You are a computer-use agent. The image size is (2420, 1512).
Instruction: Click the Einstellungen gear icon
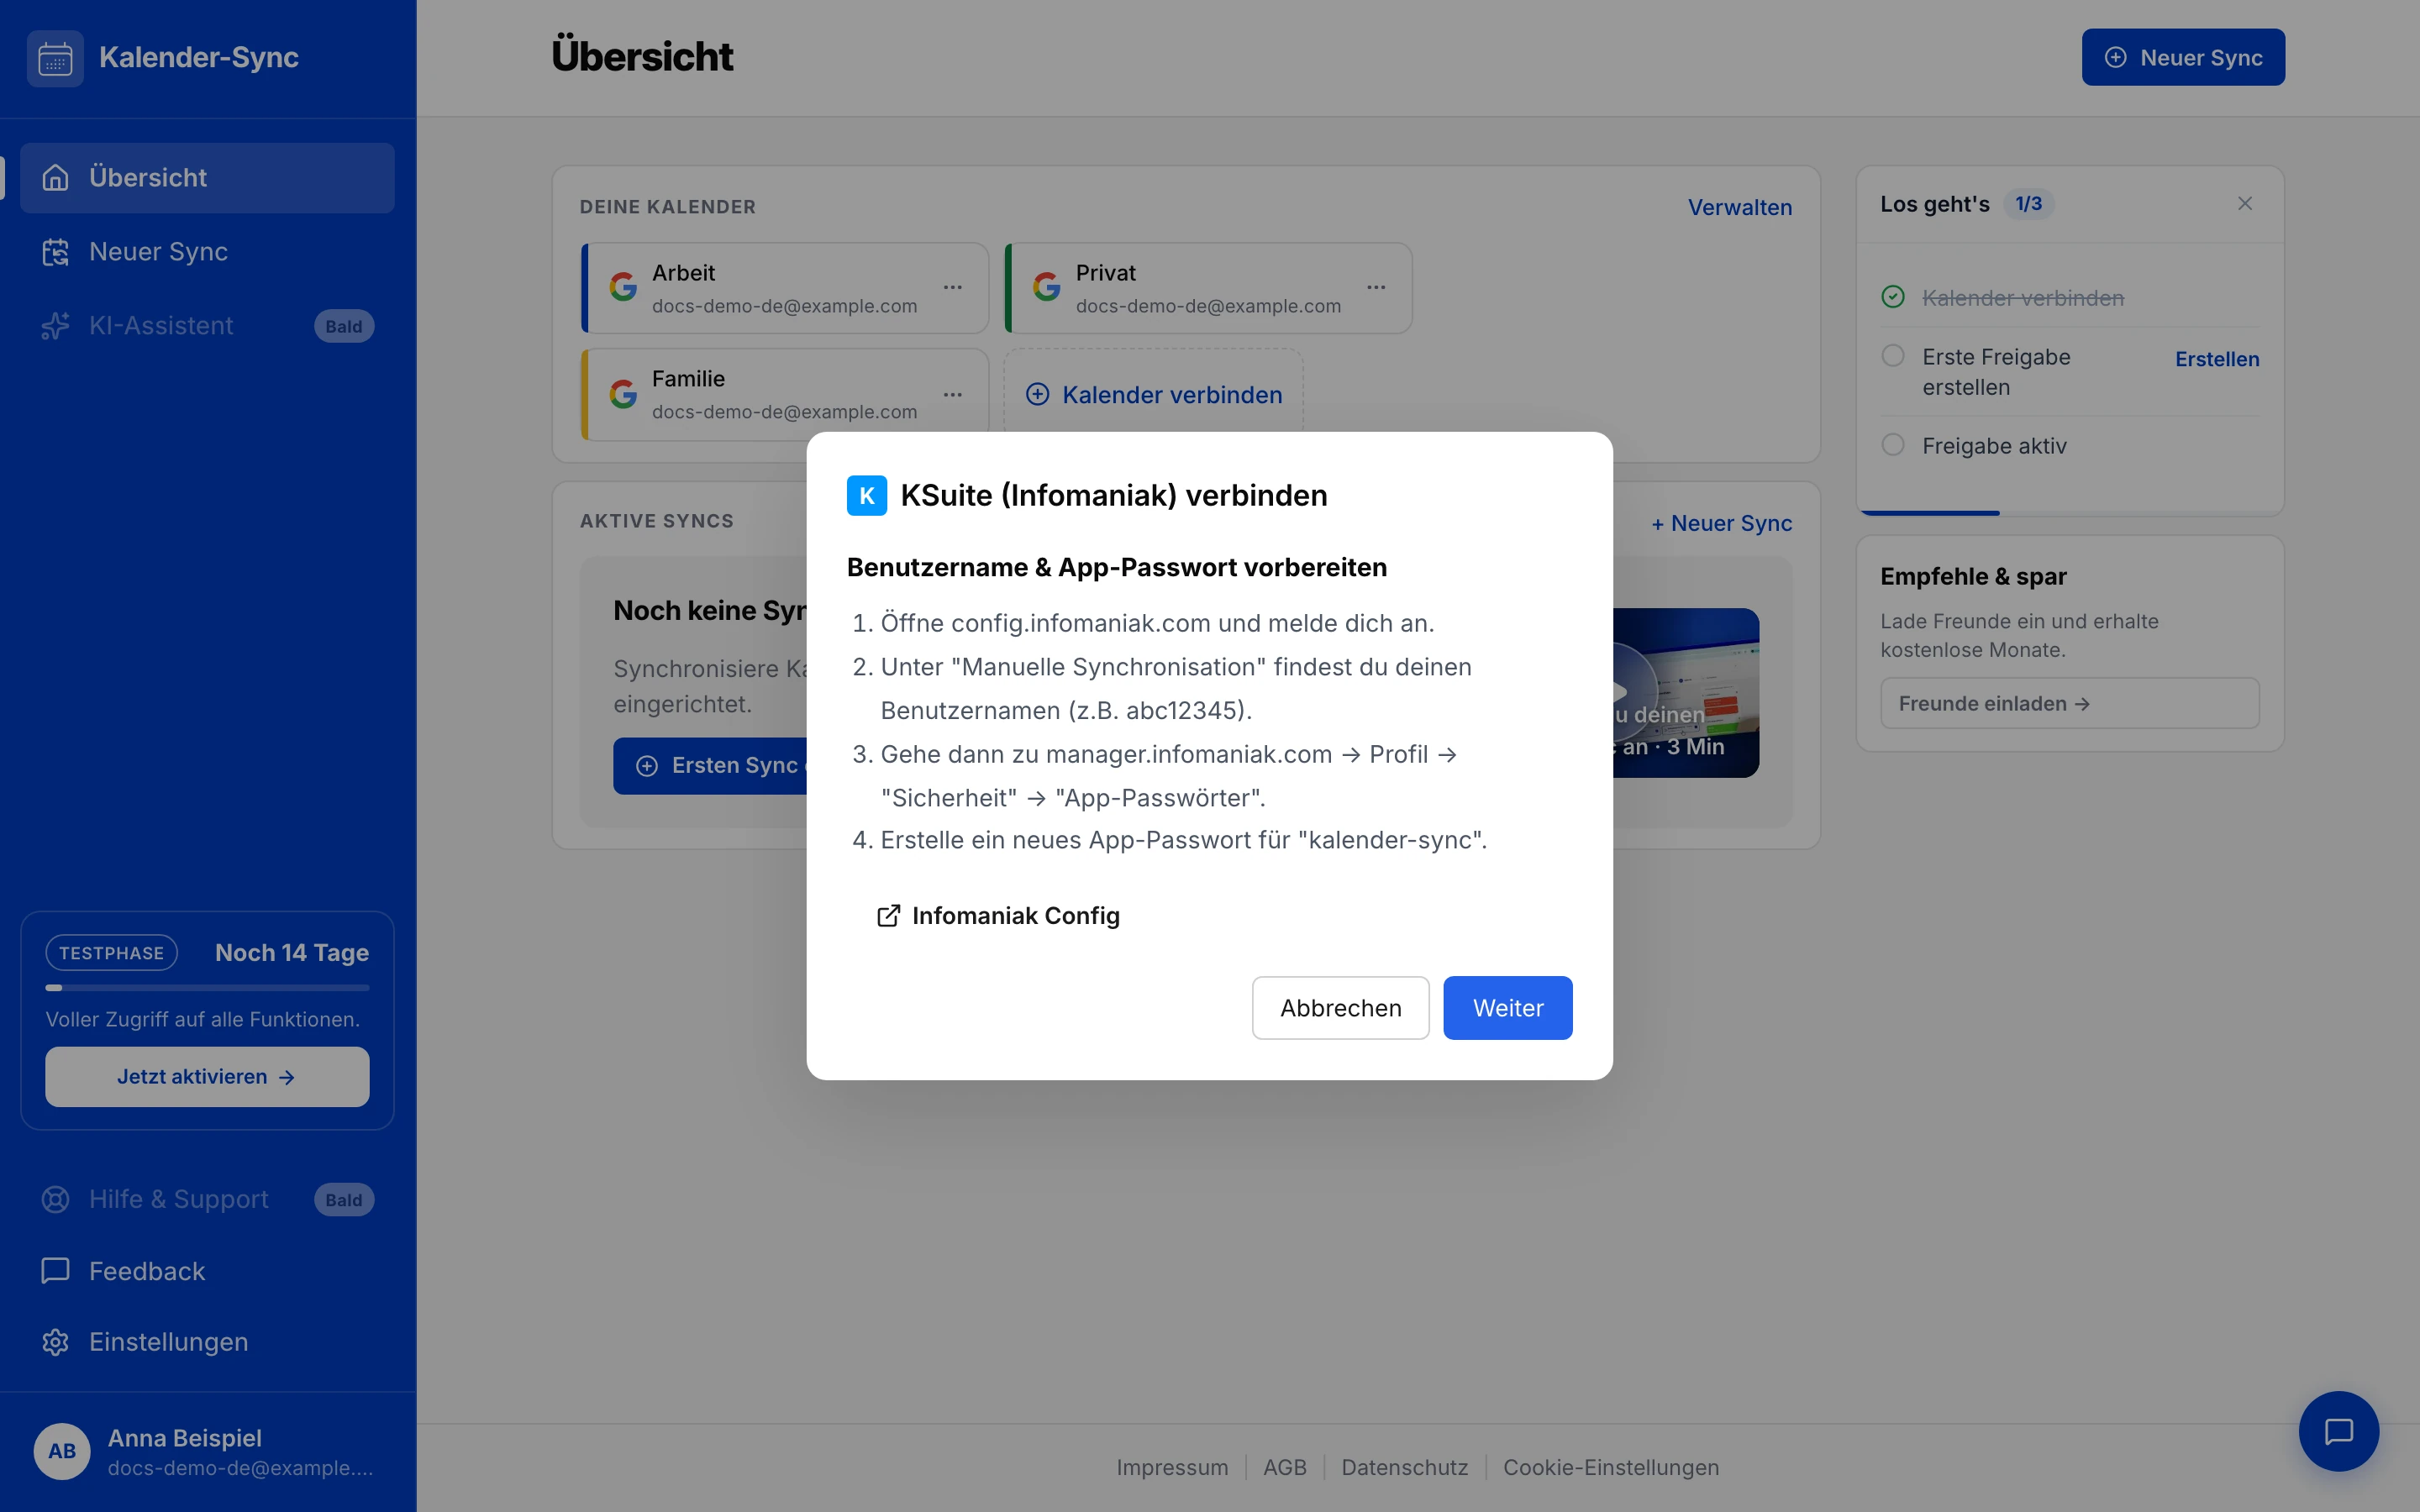point(55,1342)
